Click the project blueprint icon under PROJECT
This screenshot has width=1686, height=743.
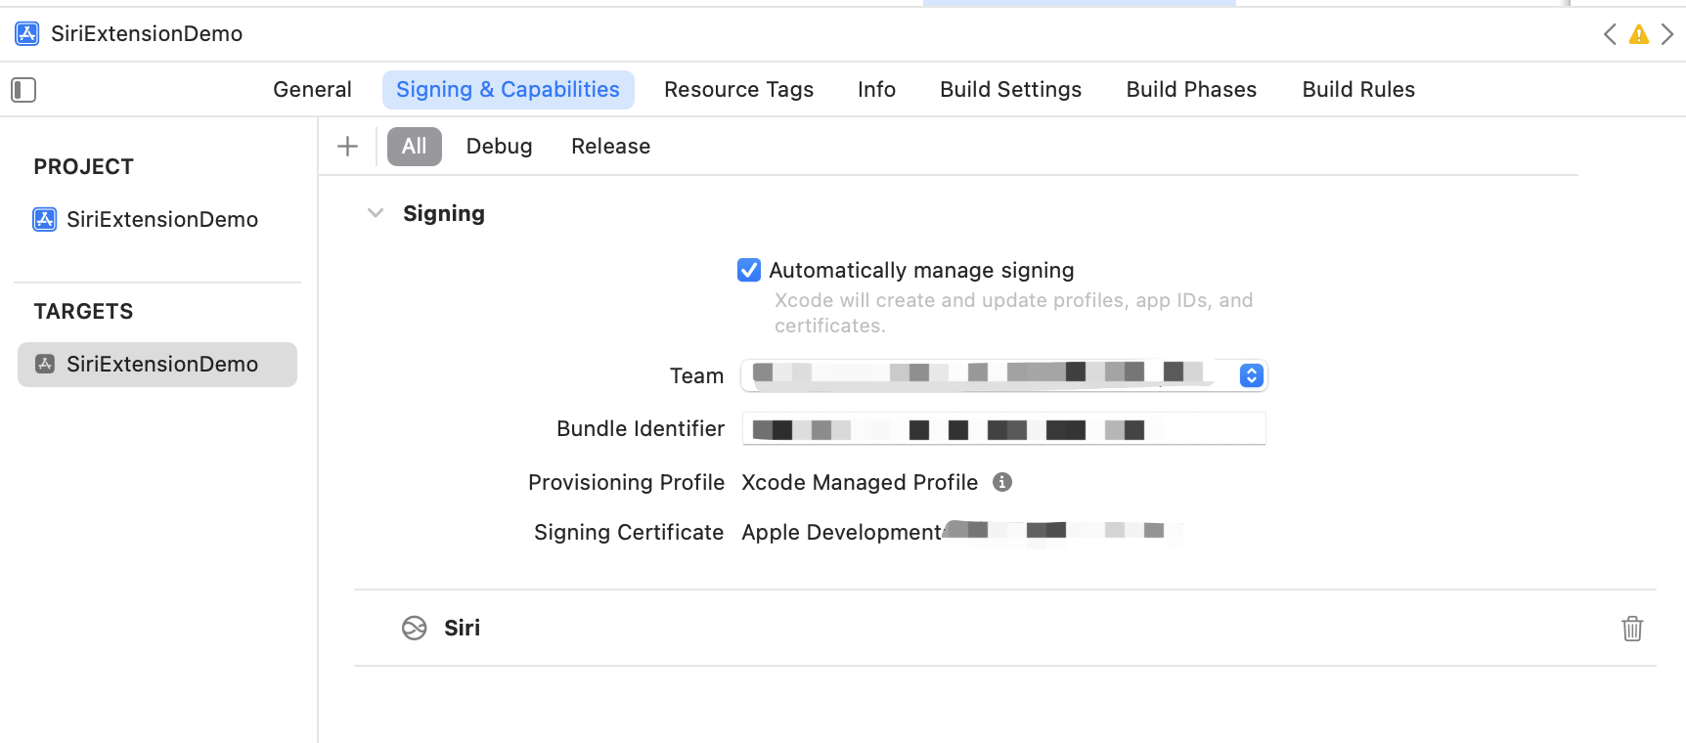point(45,219)
